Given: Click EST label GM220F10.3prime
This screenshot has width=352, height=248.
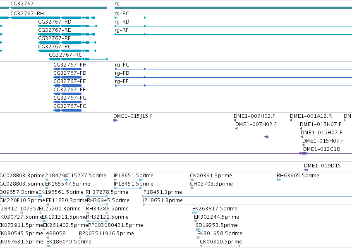Looking at the screenshot, I should click(22, 200).
